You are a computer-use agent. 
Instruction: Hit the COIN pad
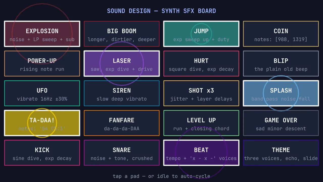pos(281,34)
